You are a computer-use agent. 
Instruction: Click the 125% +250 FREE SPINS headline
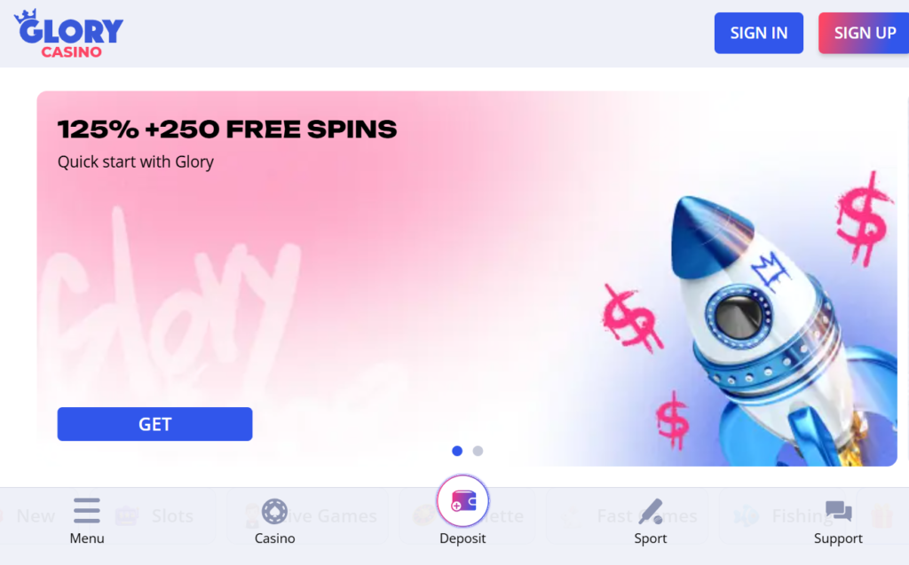[x=227, y=129]
